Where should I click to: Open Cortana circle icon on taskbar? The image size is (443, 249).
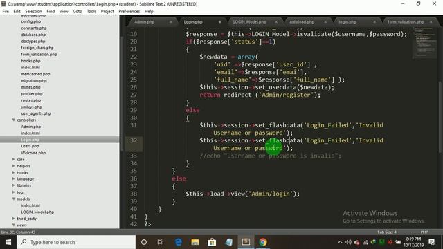pos(144,242)
